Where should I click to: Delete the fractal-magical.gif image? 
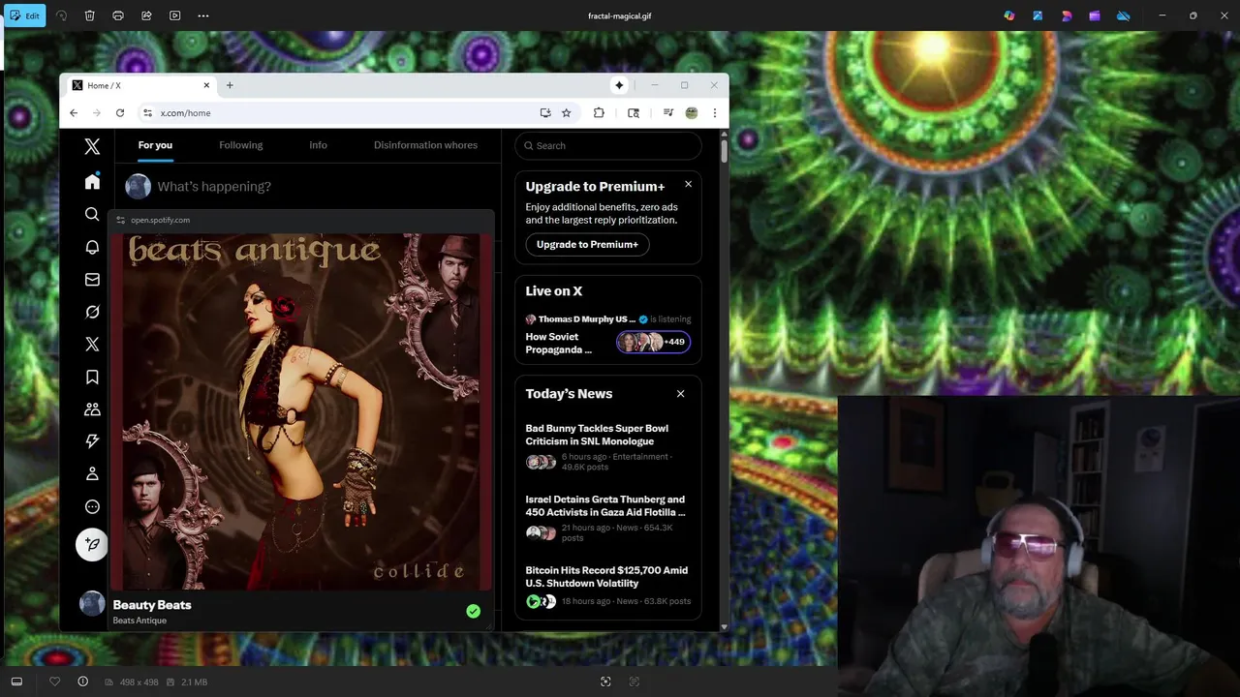[x=90, y=15]
